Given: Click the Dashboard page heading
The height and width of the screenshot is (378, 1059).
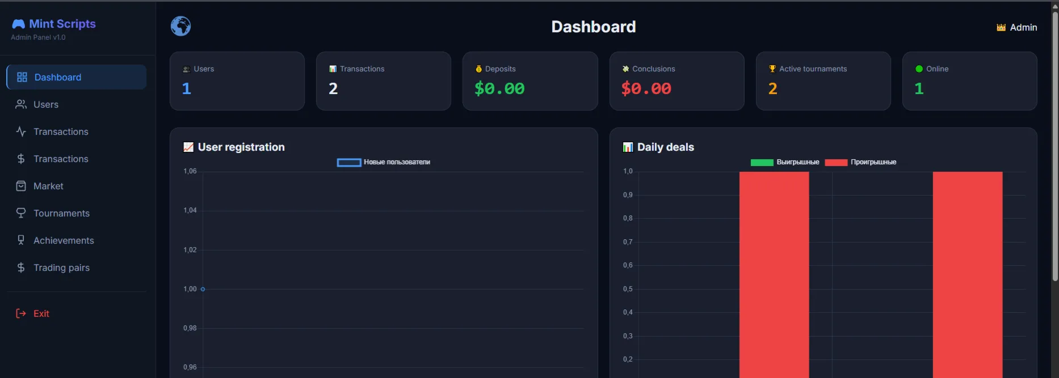Looking at the screenshot, I should coord(594,27).
